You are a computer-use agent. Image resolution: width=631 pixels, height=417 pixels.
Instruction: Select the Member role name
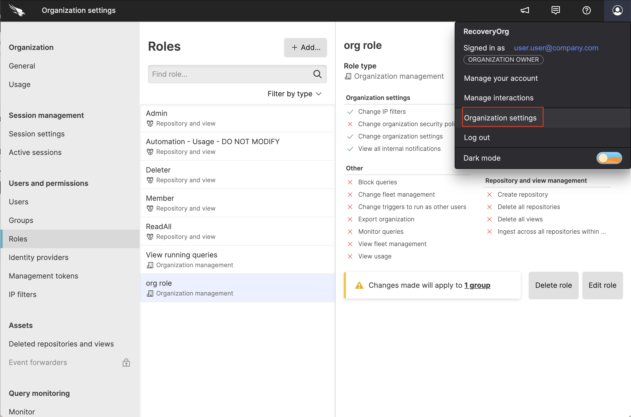pos(160,198)
